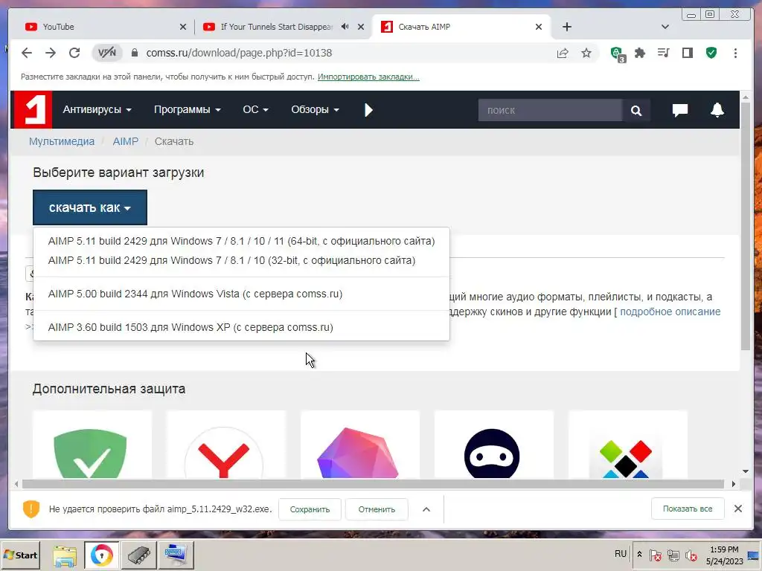
Task: Click Импортировать закладки link
Action: click(368, 77)
